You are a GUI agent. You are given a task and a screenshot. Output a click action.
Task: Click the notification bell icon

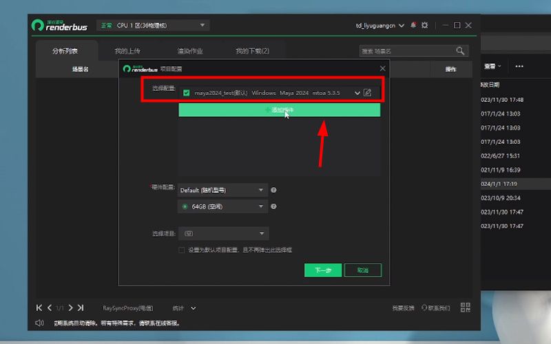pos(413,25)
